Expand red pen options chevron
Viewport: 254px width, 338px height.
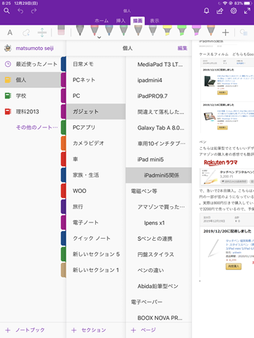(x=99, y=37)
